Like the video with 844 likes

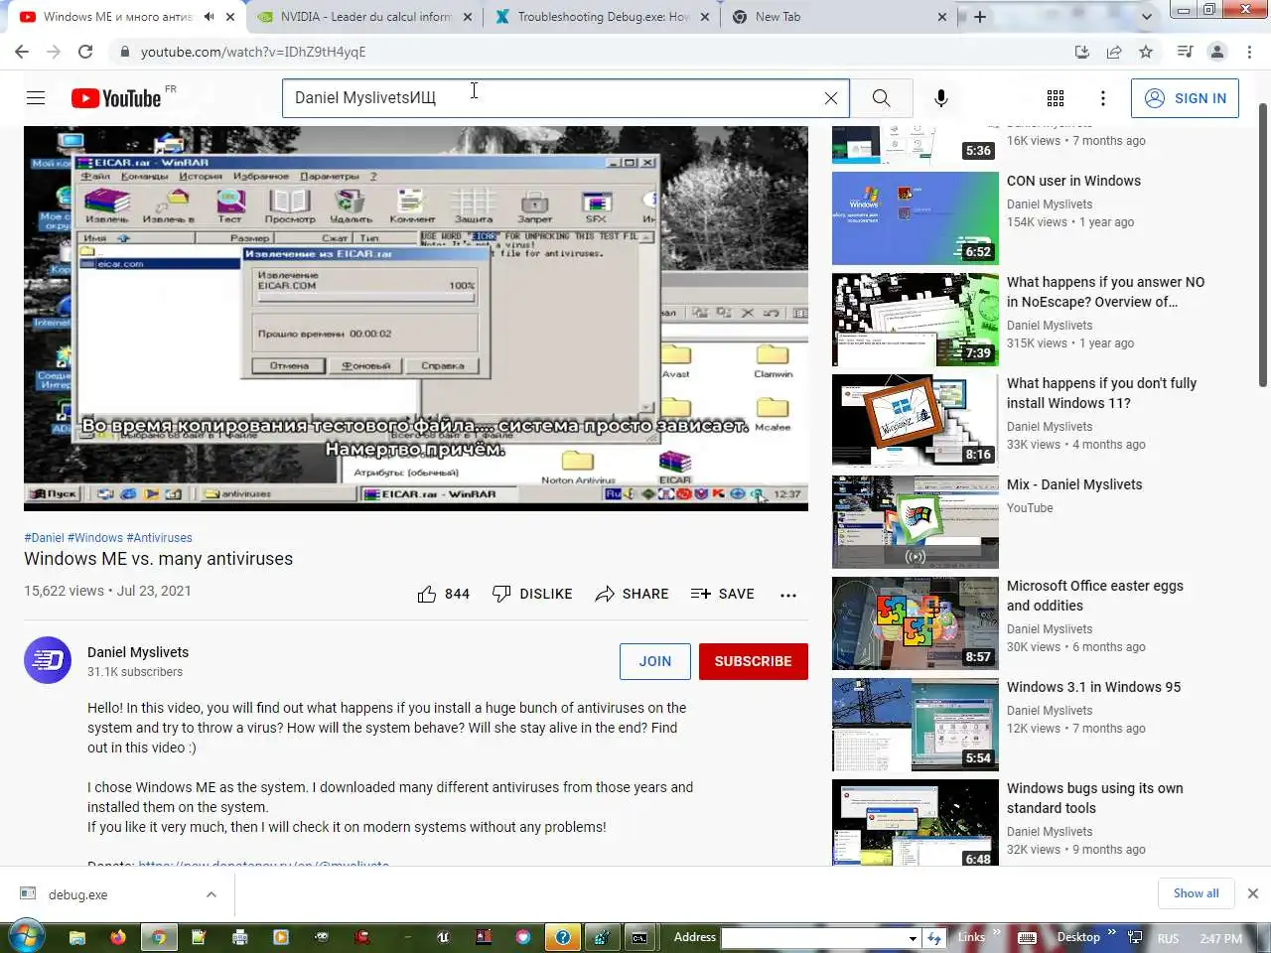click(x=443, y=594)
